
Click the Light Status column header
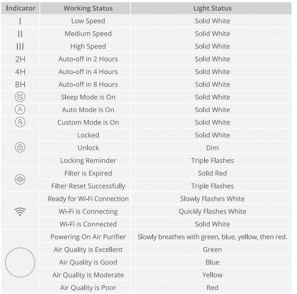click(x=212, y=8)
